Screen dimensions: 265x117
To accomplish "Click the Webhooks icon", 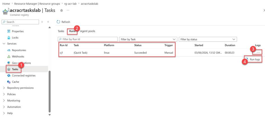I will (x=9, y=56).
